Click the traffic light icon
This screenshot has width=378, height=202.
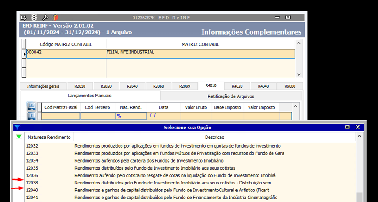(34, 18)
